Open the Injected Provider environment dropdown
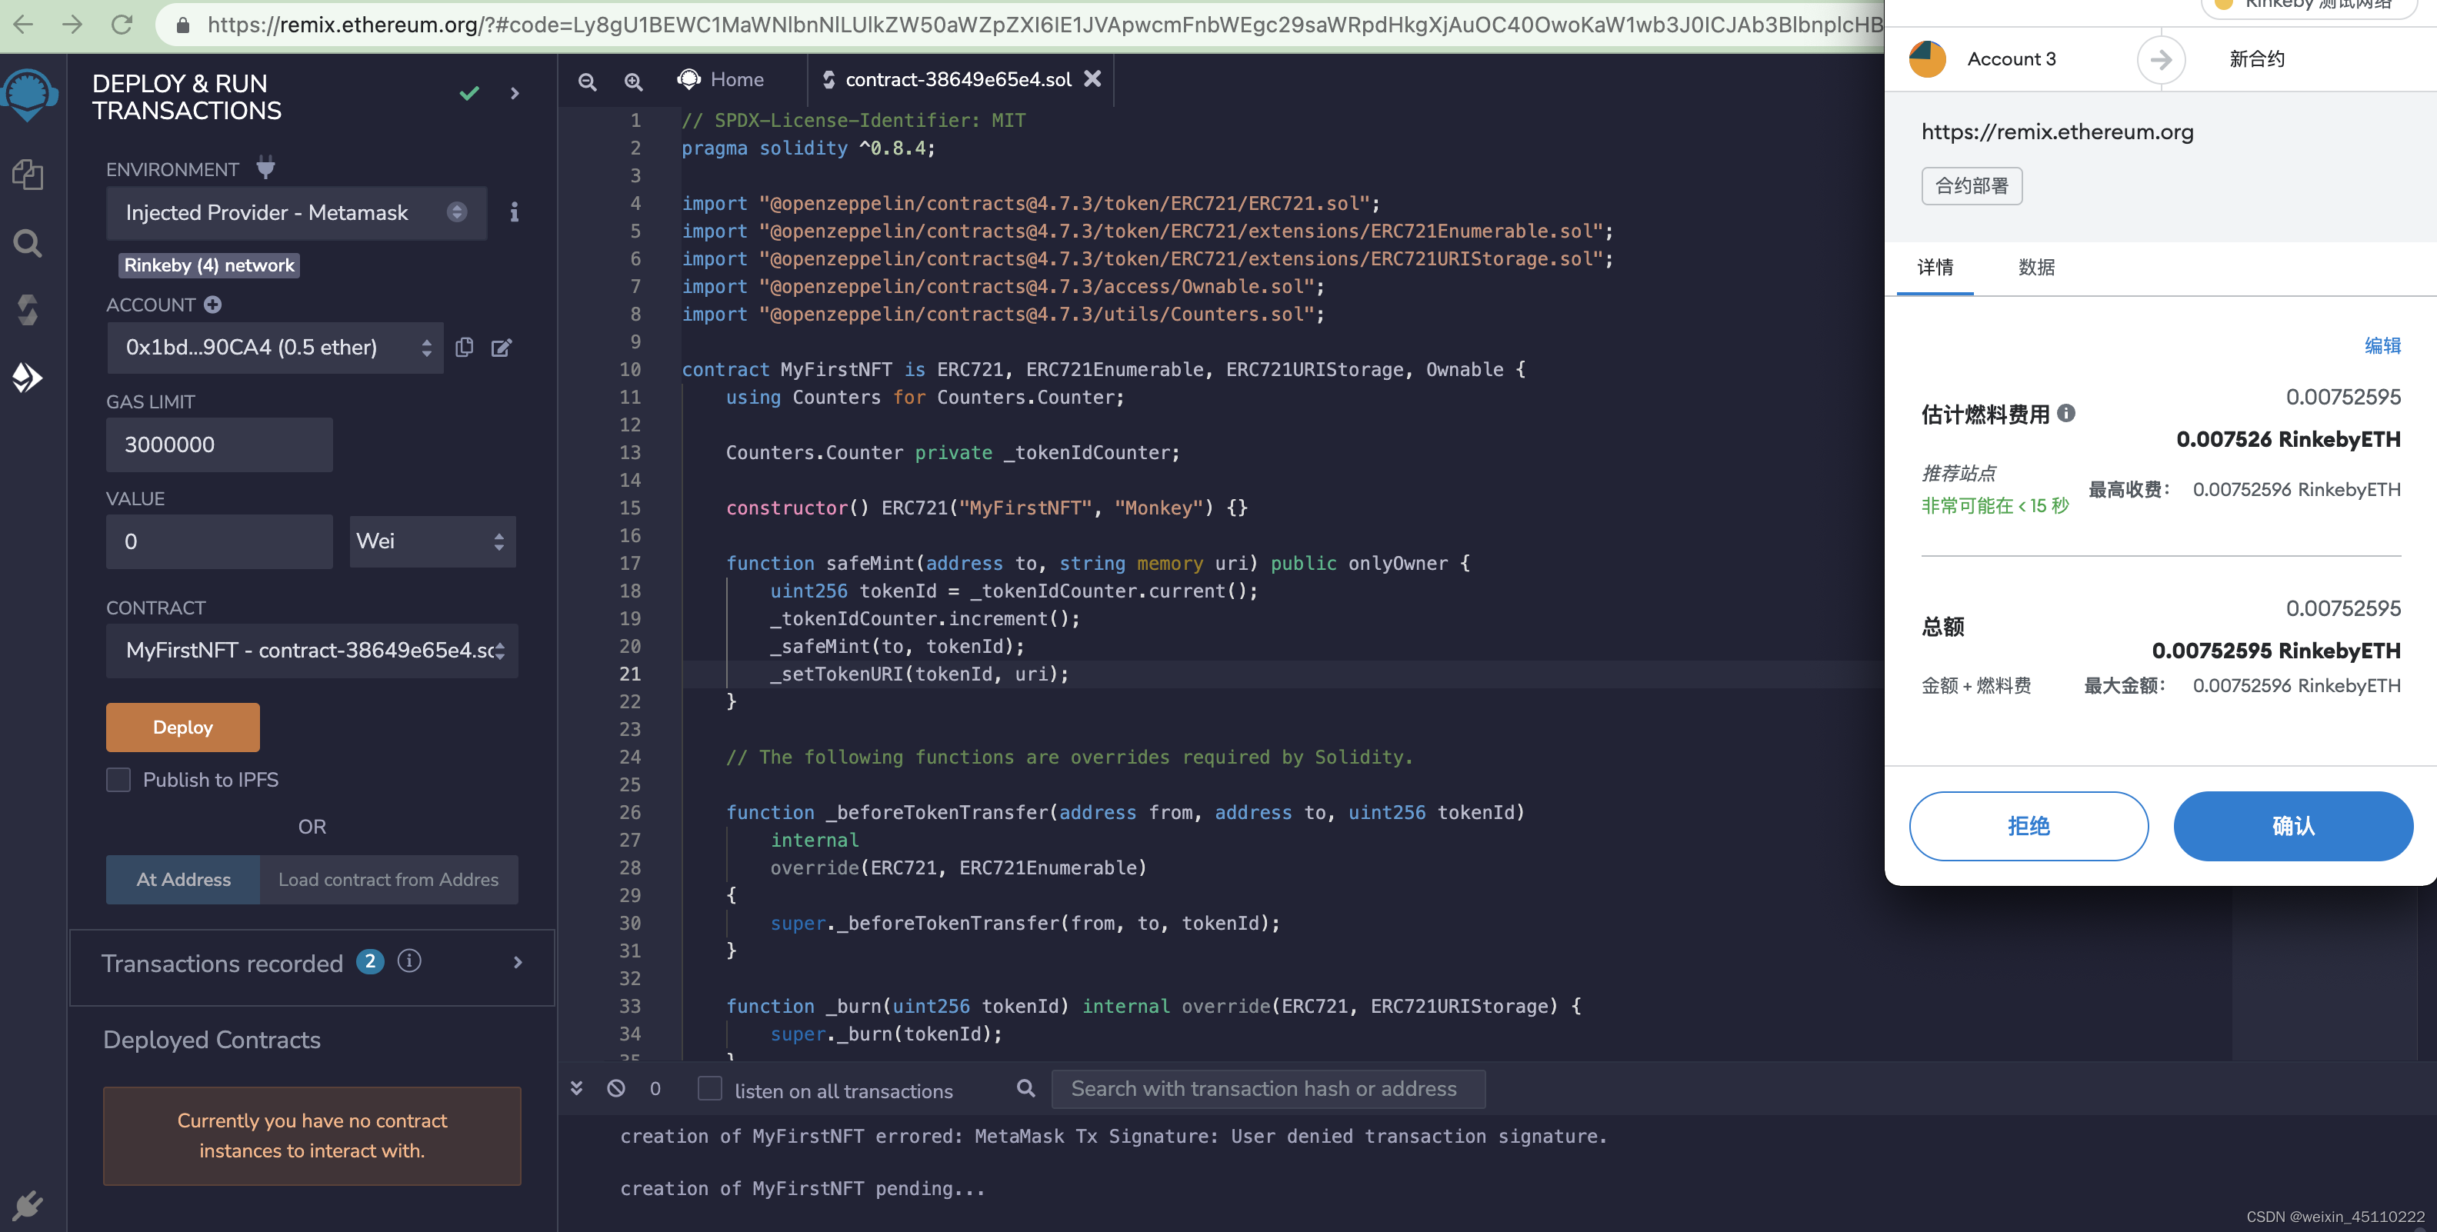This screenshot has height=1232, width=2437. 296,213
